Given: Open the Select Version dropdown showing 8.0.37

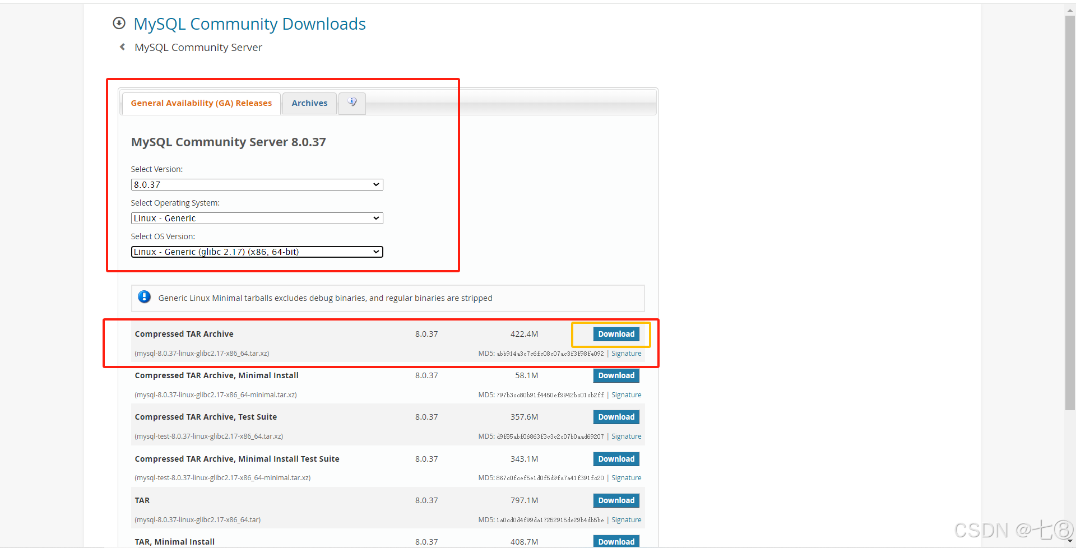Looking at the screenshot, I should 257,184.
